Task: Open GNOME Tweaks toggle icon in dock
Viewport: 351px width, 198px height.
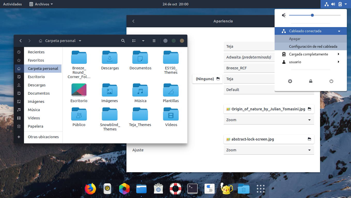Action: pos(210,189)
